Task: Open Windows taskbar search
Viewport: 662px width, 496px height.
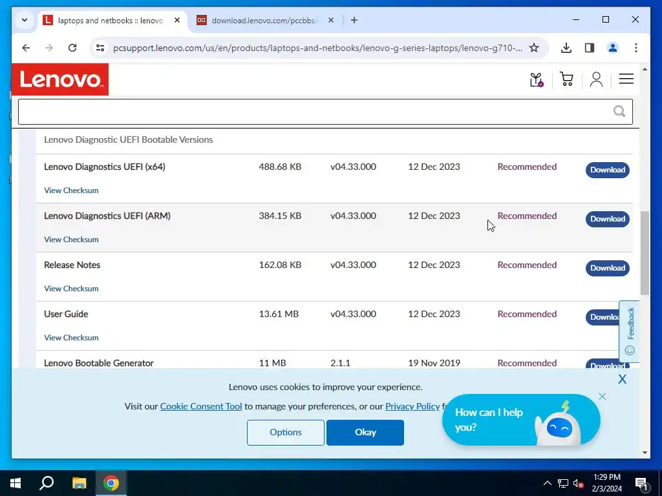Action: (47, 483)
